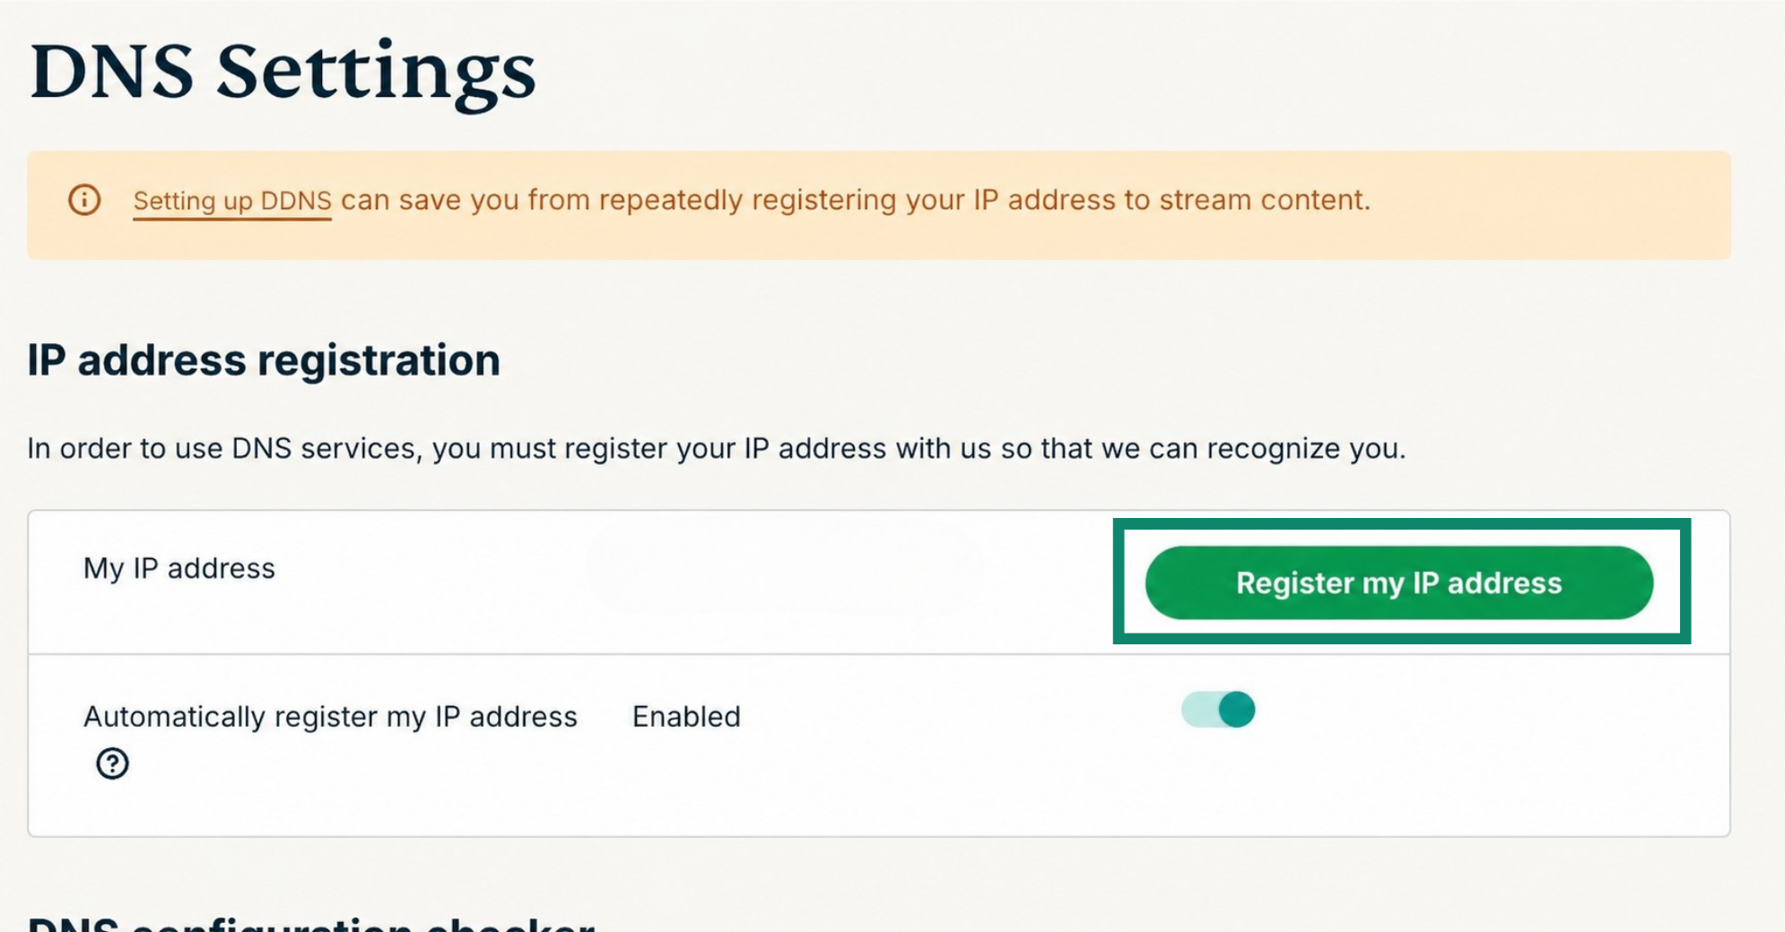Click the DNS services description paragraph
The width and height of the screenshot is (1785, 932).
716,448
